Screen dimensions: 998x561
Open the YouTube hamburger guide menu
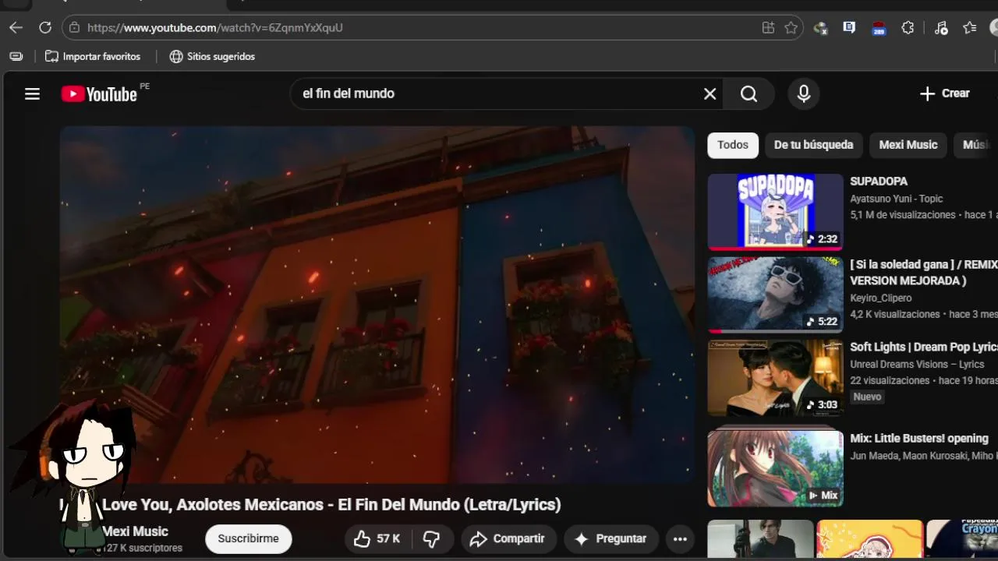[32, 93]
